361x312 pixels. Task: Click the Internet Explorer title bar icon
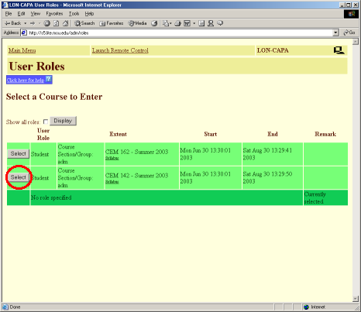(5, 5)
